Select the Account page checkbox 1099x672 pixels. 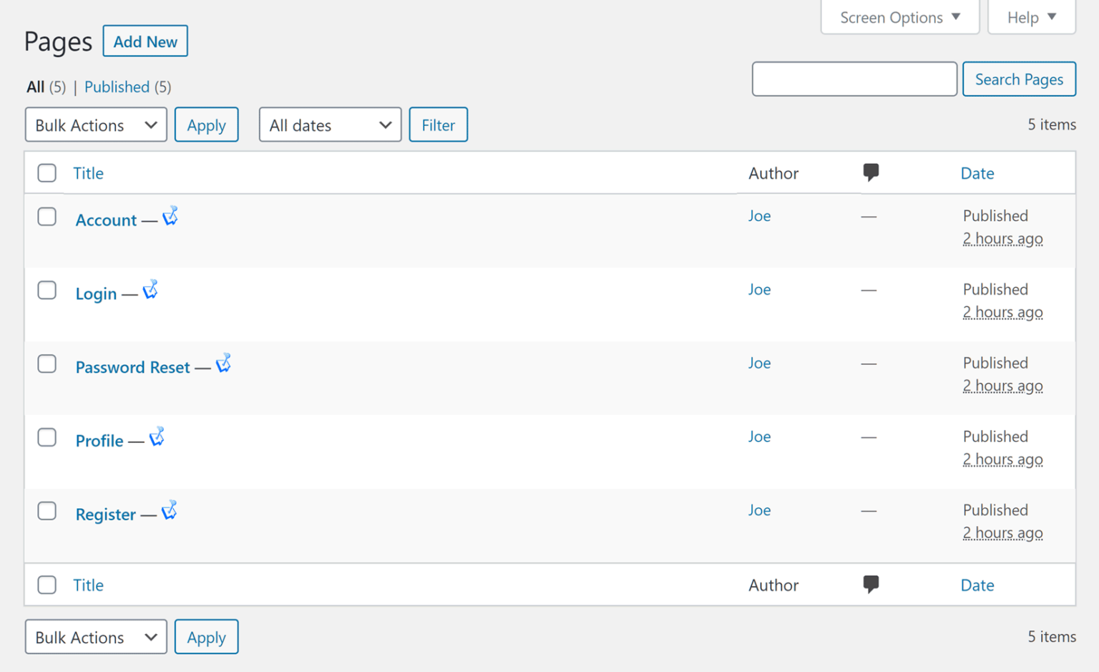point(47,216)
